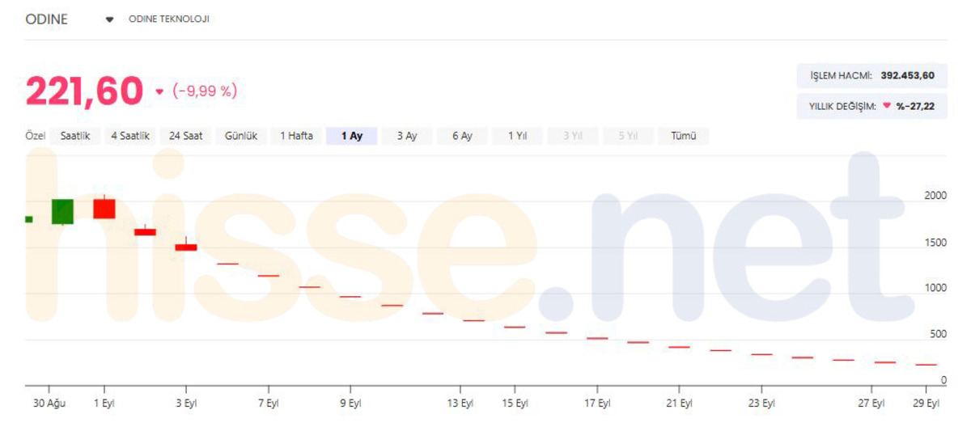Click the 2000 price axis label
971x427 pixels.
click(935, 196)
